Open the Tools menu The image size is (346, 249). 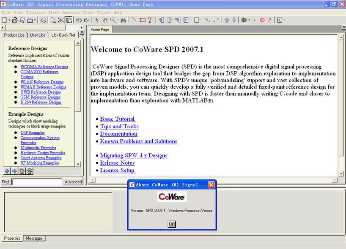coord(88,12)
